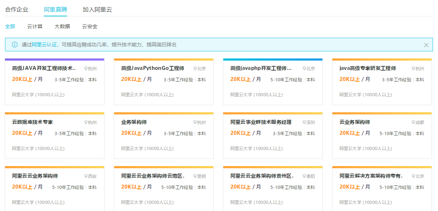This screenshot has width=438, height=211.
Task: Click 贵阳 location pin icon
Action: pyautogui.click(x=304, y=176)
